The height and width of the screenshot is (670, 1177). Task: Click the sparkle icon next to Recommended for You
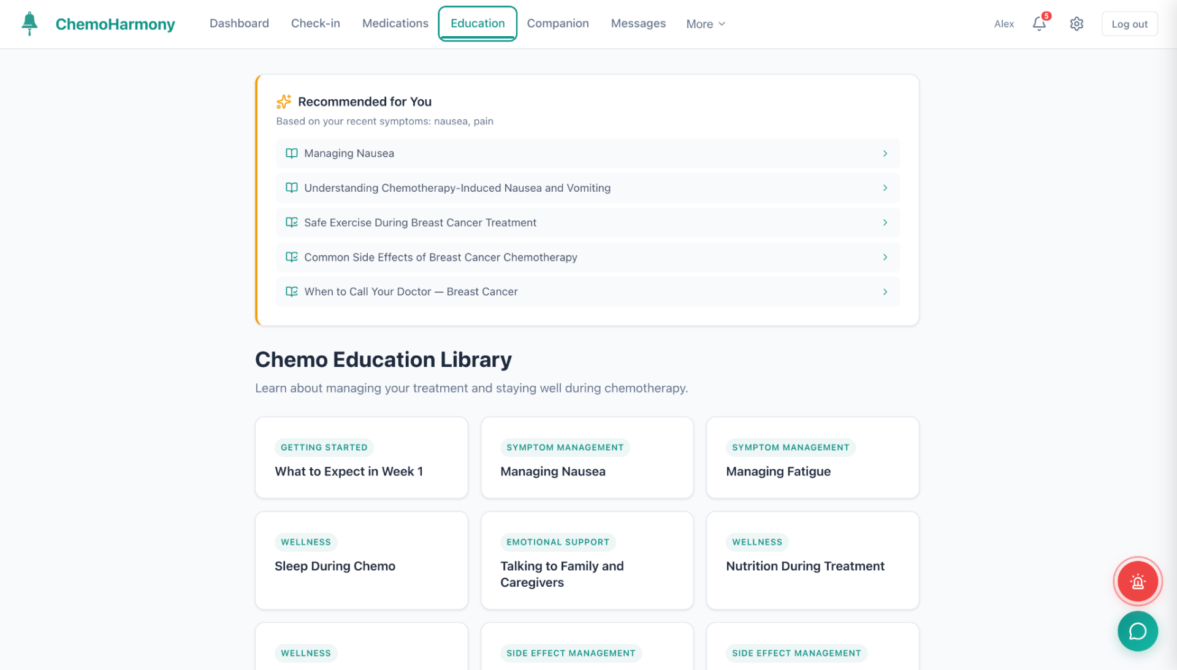pyautogui.click(x=284, y=102)
